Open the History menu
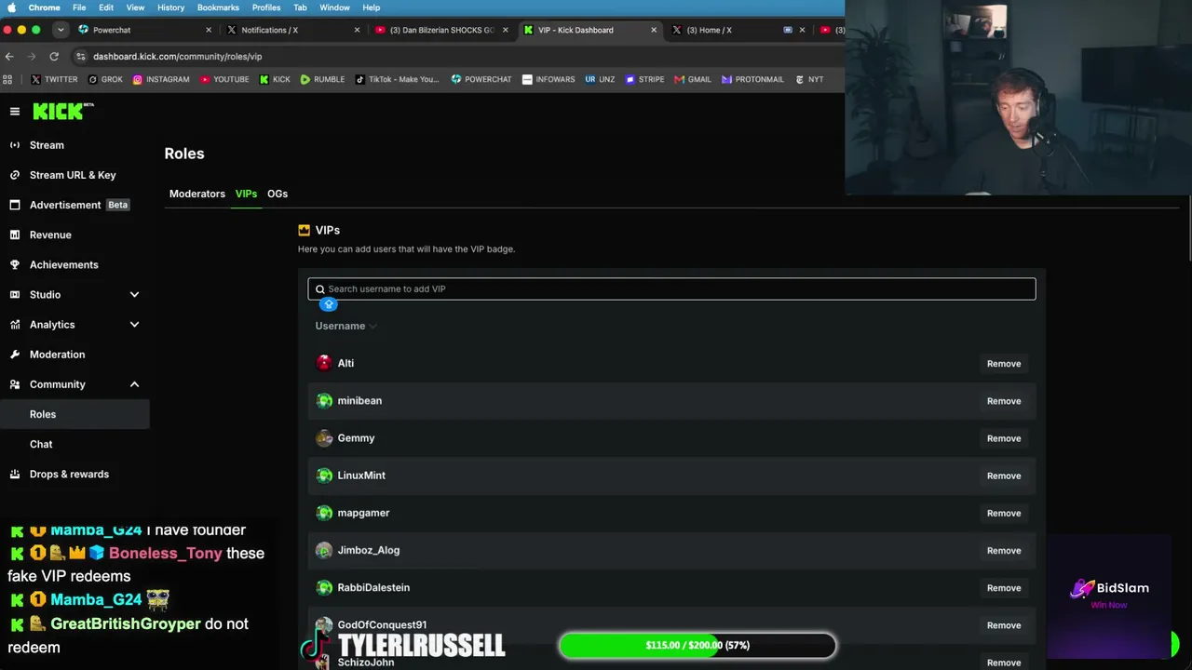The image size is (1192, 670). coord(170,7)
